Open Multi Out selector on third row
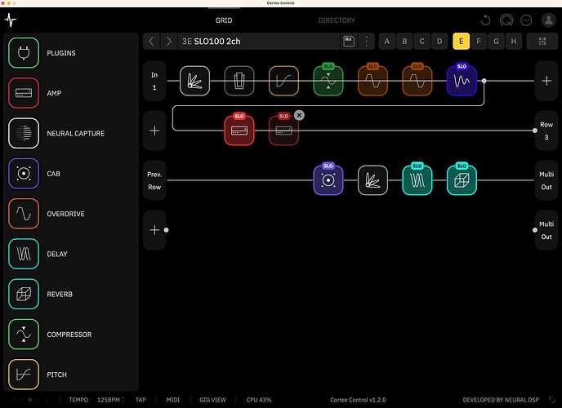 click(x=546, y=180)
